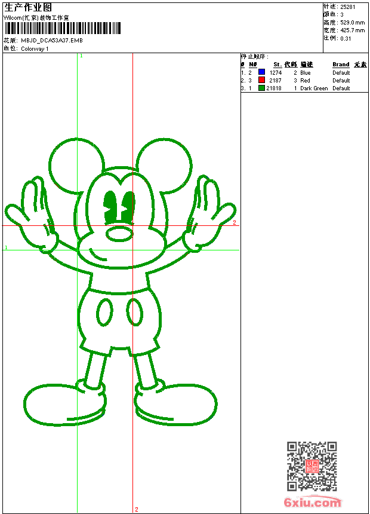Click the 'Colorway 1' label

tap(35, 49)
